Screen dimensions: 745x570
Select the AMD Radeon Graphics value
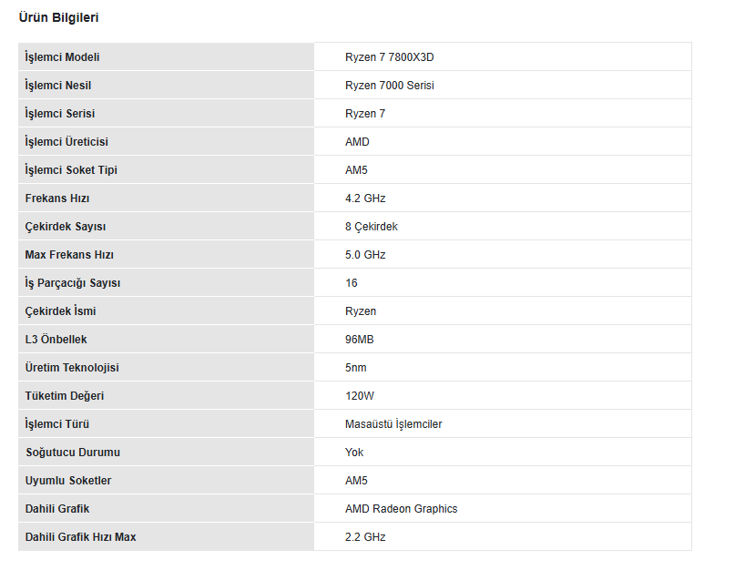(401, 509)
